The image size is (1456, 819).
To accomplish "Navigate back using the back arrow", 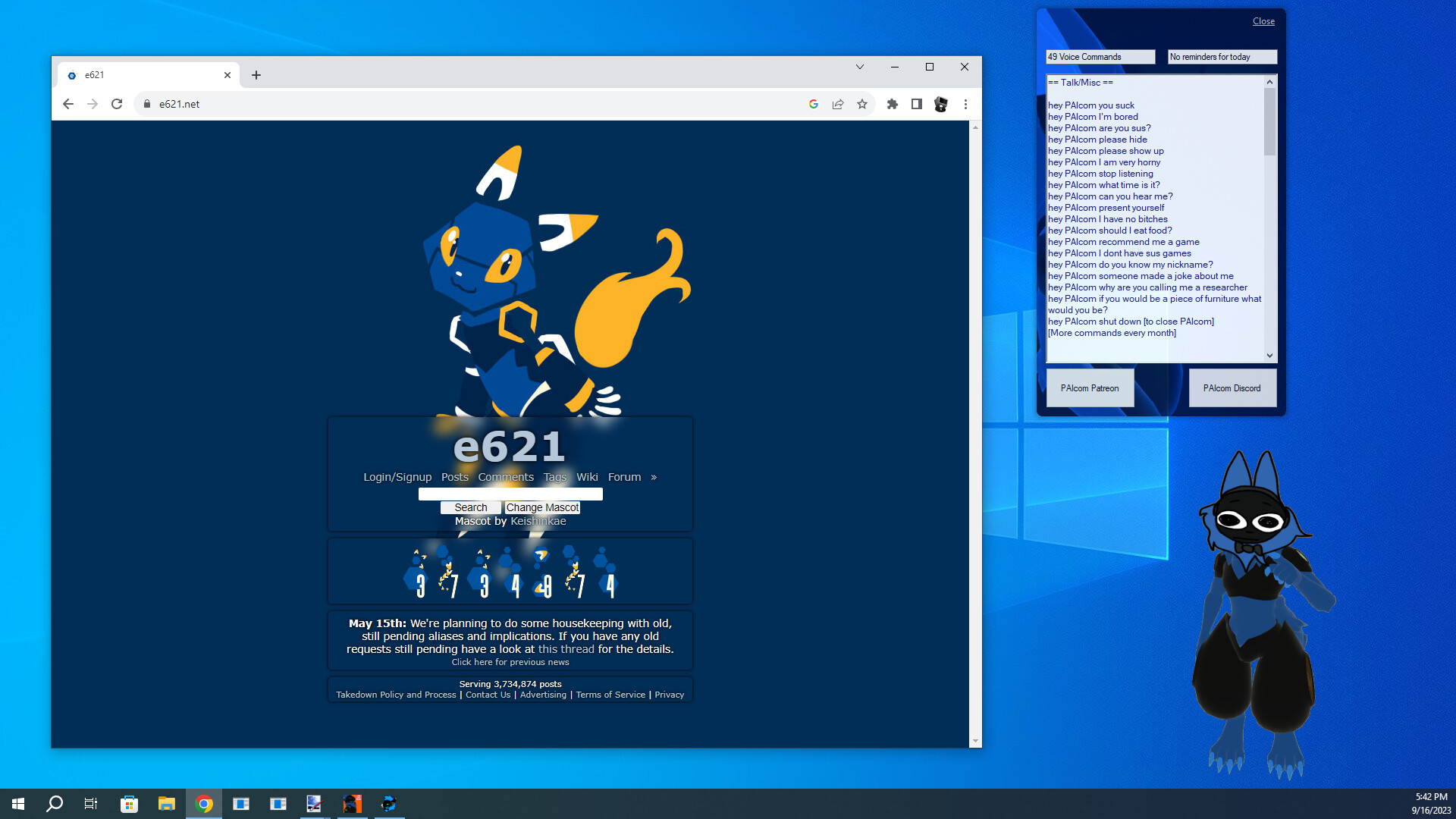I will [x=67, y=104].
